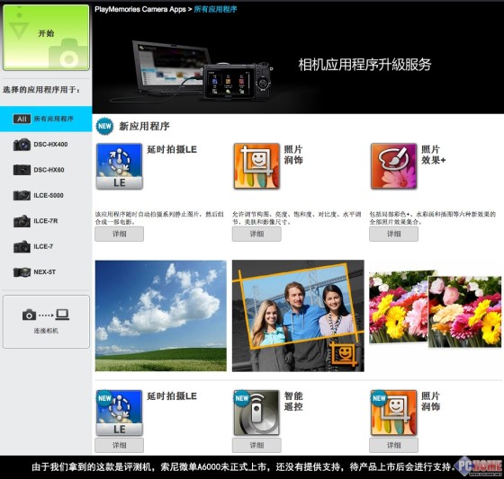Image resolution: width=504 pixels, height=479 pixels.
Task: Open the three-people framed photo preview
Action: tap(298, 315)
